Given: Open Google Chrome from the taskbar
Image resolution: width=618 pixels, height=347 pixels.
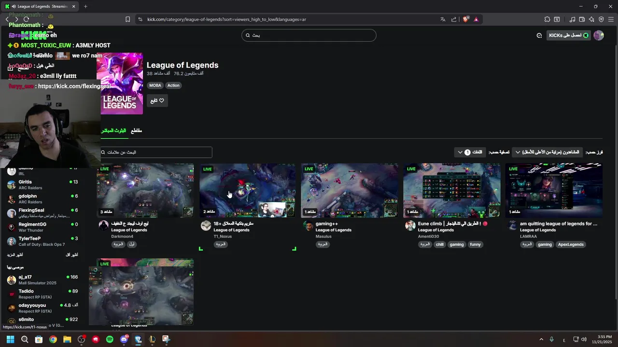Looking at the screenshot, I should click(x=53, y=339).
